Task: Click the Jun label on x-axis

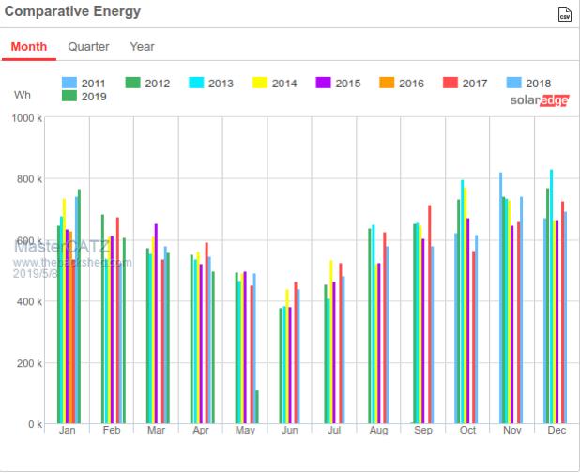Action: point(290,431)
